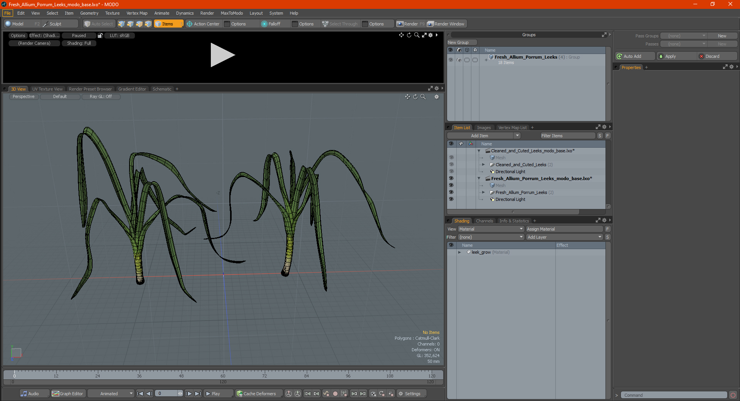Viewport: 740px width, 401px height.
Task: Toggle Auto Select option
Action: tap(99, 24)
